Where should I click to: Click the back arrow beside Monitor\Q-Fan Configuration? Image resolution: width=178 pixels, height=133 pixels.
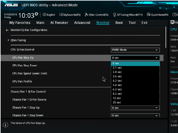pyautogui.click(x=7, y=30)
